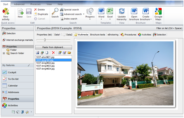184x118 pixels.
Task: Click the blank document icon above file list
Action: pyautogui.click(x=47, y=53)
